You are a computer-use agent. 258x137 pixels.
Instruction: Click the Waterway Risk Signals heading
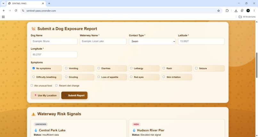pyautogui.click(x=59, y=114)
